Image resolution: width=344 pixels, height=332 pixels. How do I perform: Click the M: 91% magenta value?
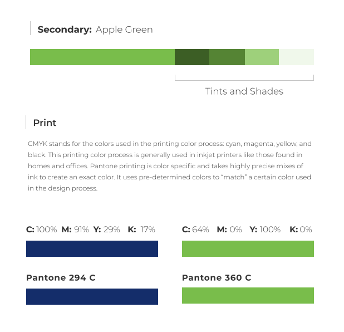pyautogui.click(x=75, y=230)
